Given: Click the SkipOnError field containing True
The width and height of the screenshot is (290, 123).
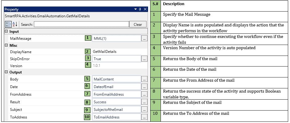Looking at the screenshot, I should tap(116, 59).
